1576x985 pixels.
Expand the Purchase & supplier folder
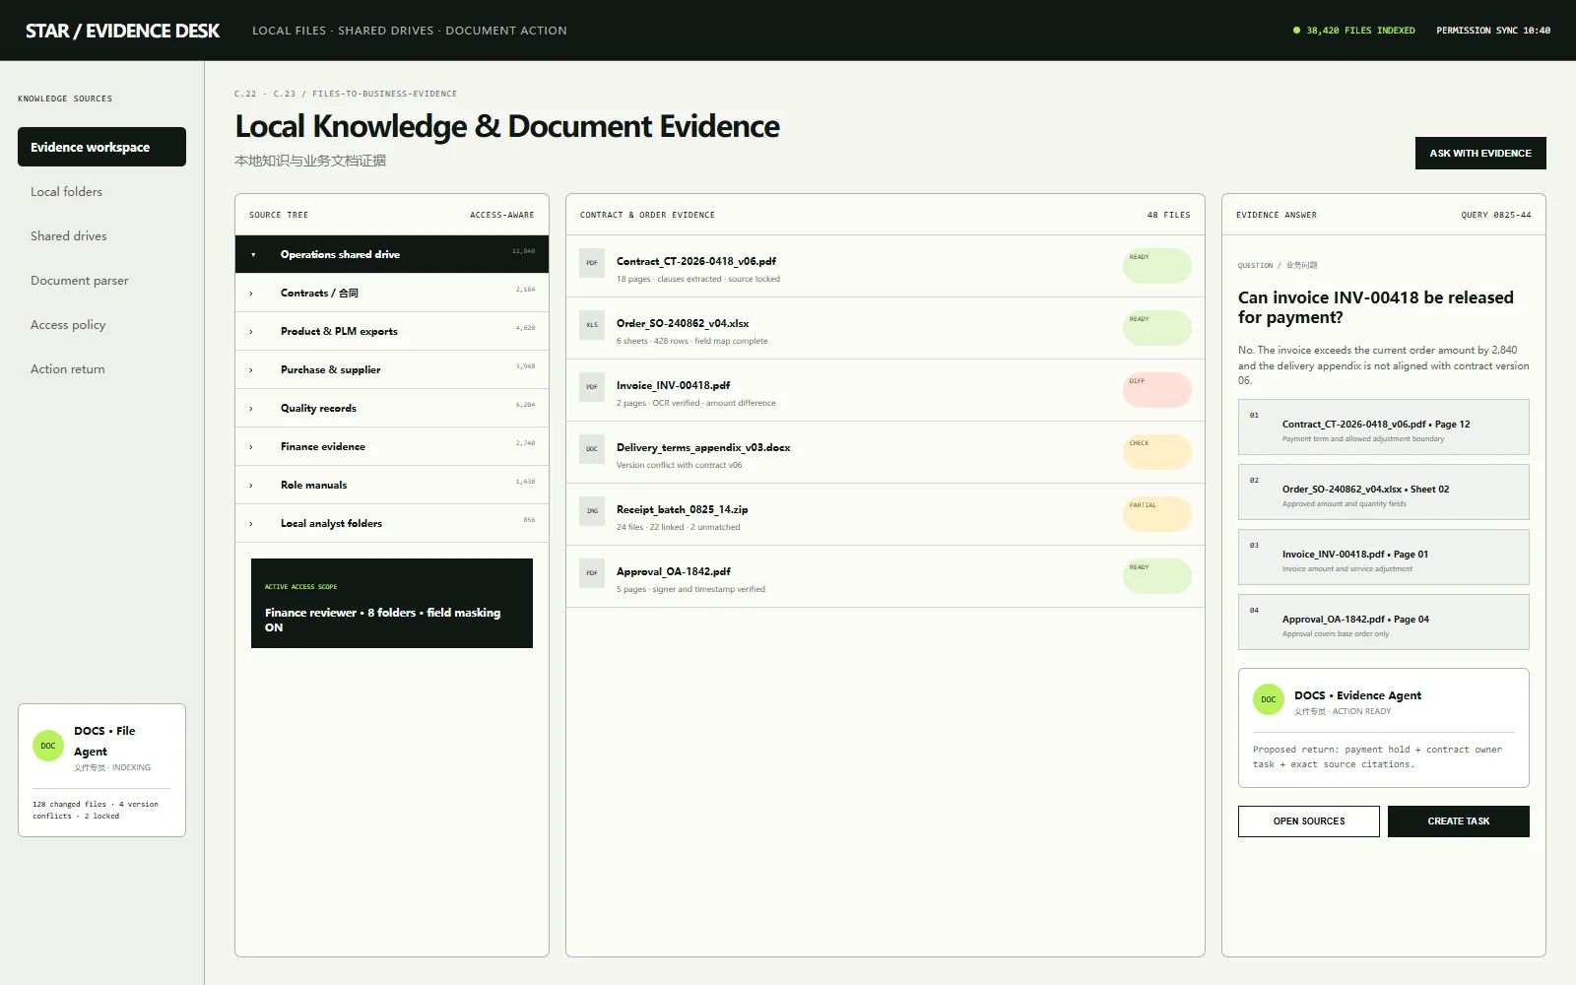tap(251, 369)
